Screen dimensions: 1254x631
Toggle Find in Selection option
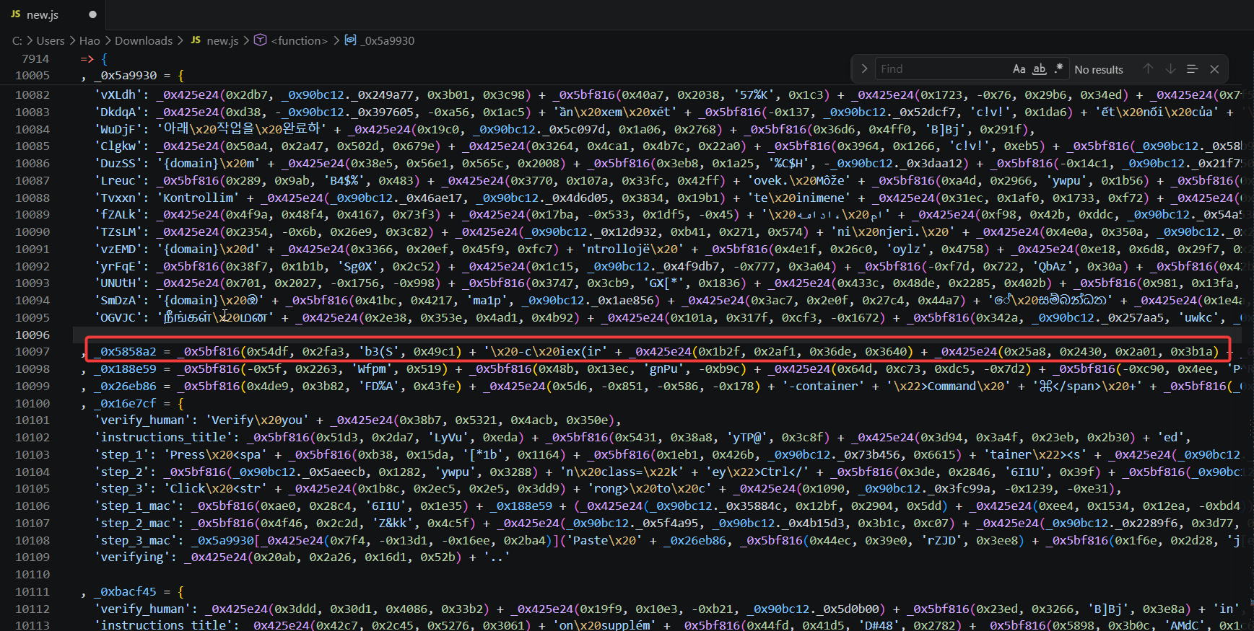[x=1192, y=69]
